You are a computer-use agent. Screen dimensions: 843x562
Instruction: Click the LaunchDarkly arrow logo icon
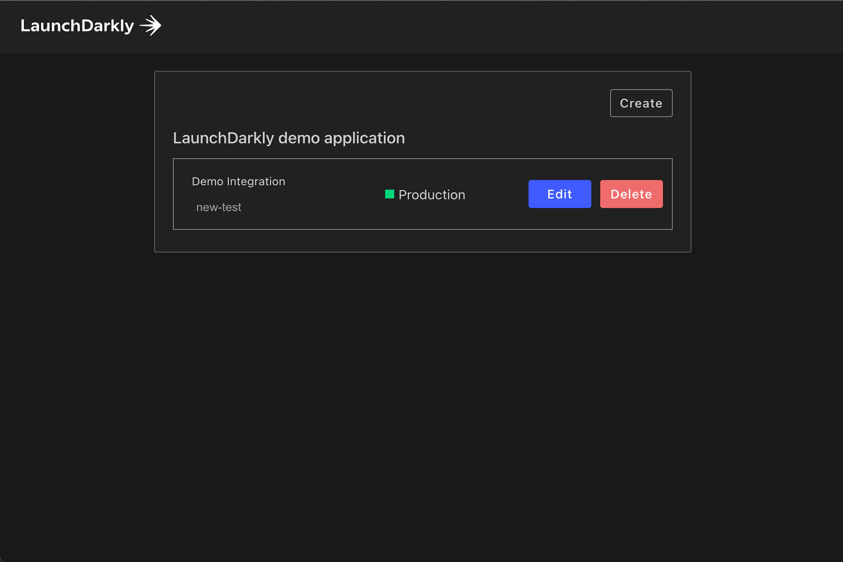point(151,25)
